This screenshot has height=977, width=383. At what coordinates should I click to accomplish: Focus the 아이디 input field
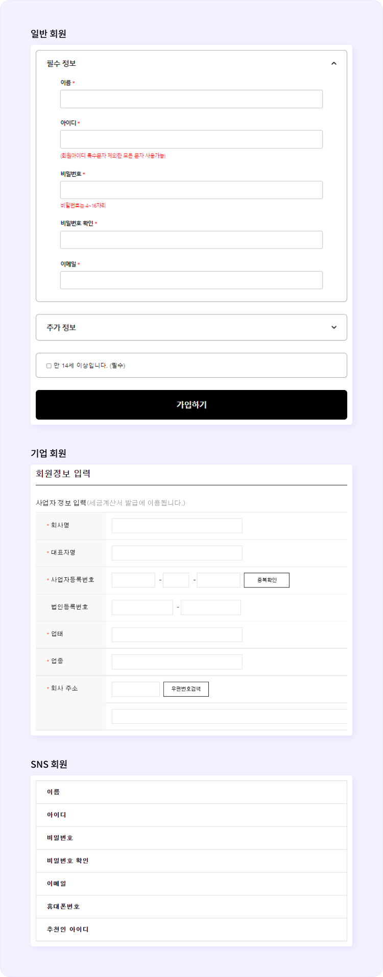[x=192, y=139]
